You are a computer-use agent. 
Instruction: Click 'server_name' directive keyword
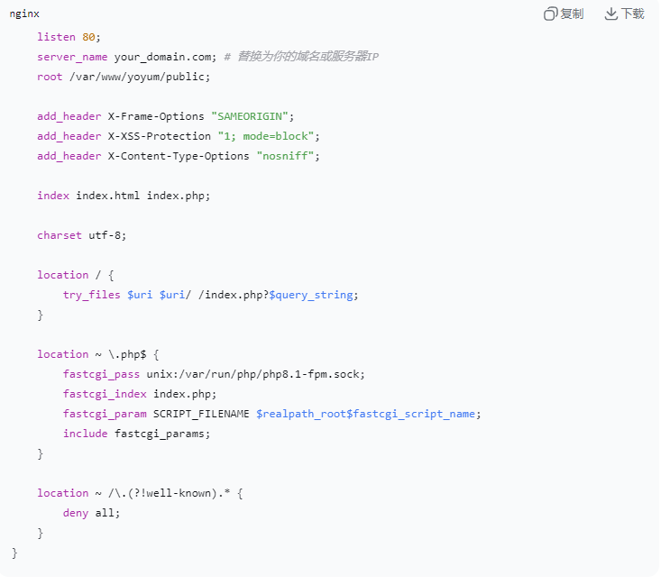(74, 58)
